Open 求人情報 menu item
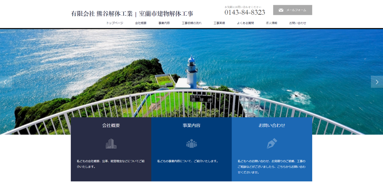Image resolution: width=383 pixels, height=187 pixels. (272, 23)
